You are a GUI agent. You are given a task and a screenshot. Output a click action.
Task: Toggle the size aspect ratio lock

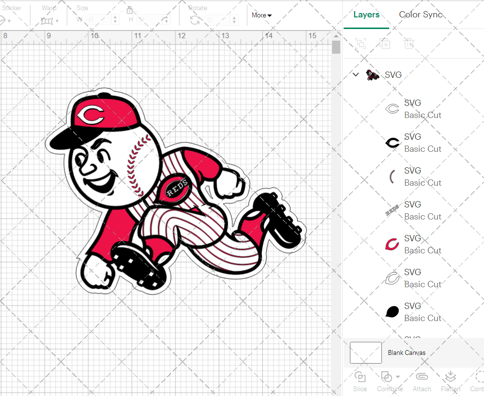click(x=130, y=10)
